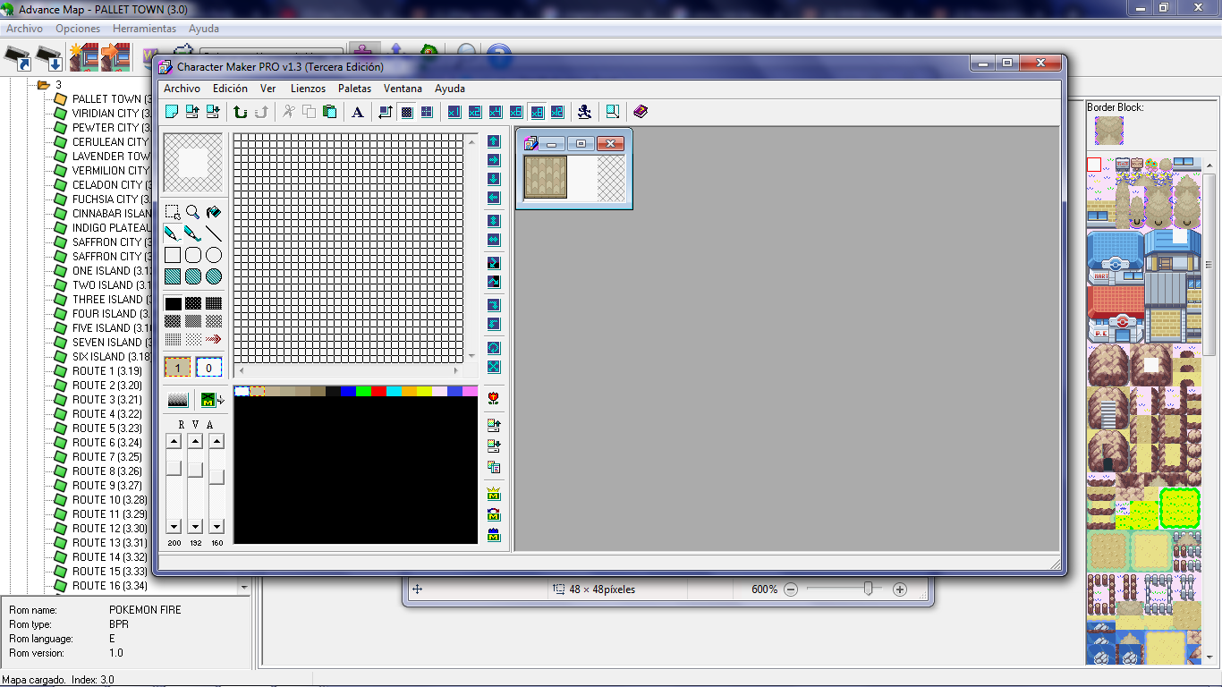Select the magnifier zoom tool

click(193, 212)
